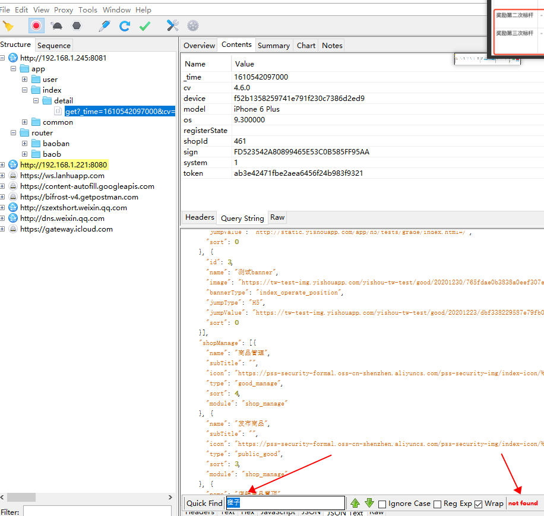Image resolution: width=544 pixels, height=516 pixels.
Task: Collapse the router folder
Action: pos(13,133)
